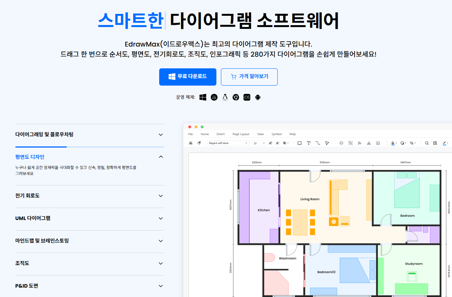Select the pointer selection tool

(327, 143)
